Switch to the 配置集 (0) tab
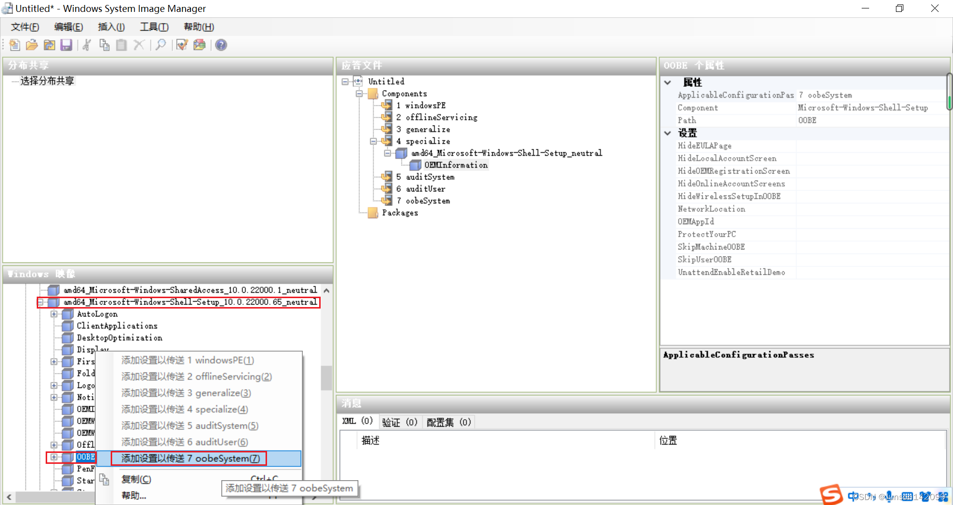Viewport: 953px width, 505px height. pos(449,422)
